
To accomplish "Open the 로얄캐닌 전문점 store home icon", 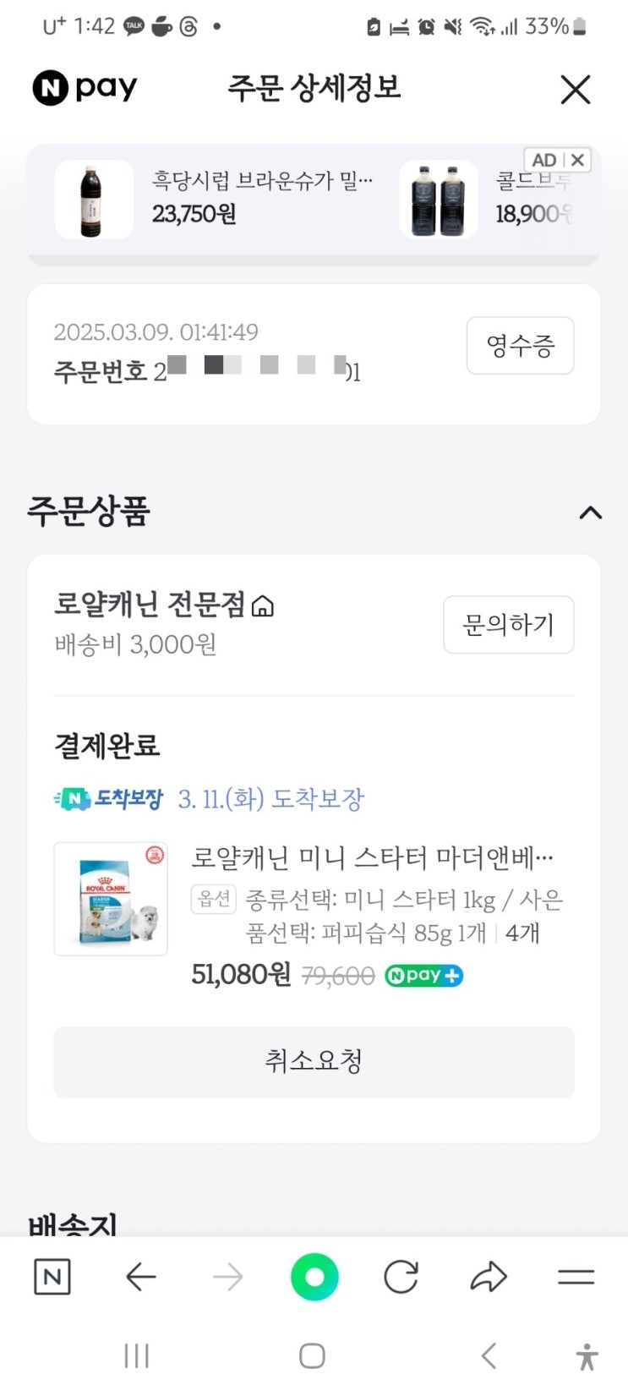I will click(x=263, y=605).
